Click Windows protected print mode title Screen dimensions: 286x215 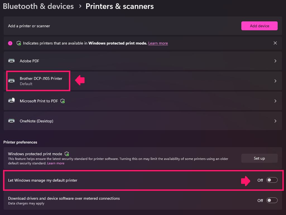35,154
